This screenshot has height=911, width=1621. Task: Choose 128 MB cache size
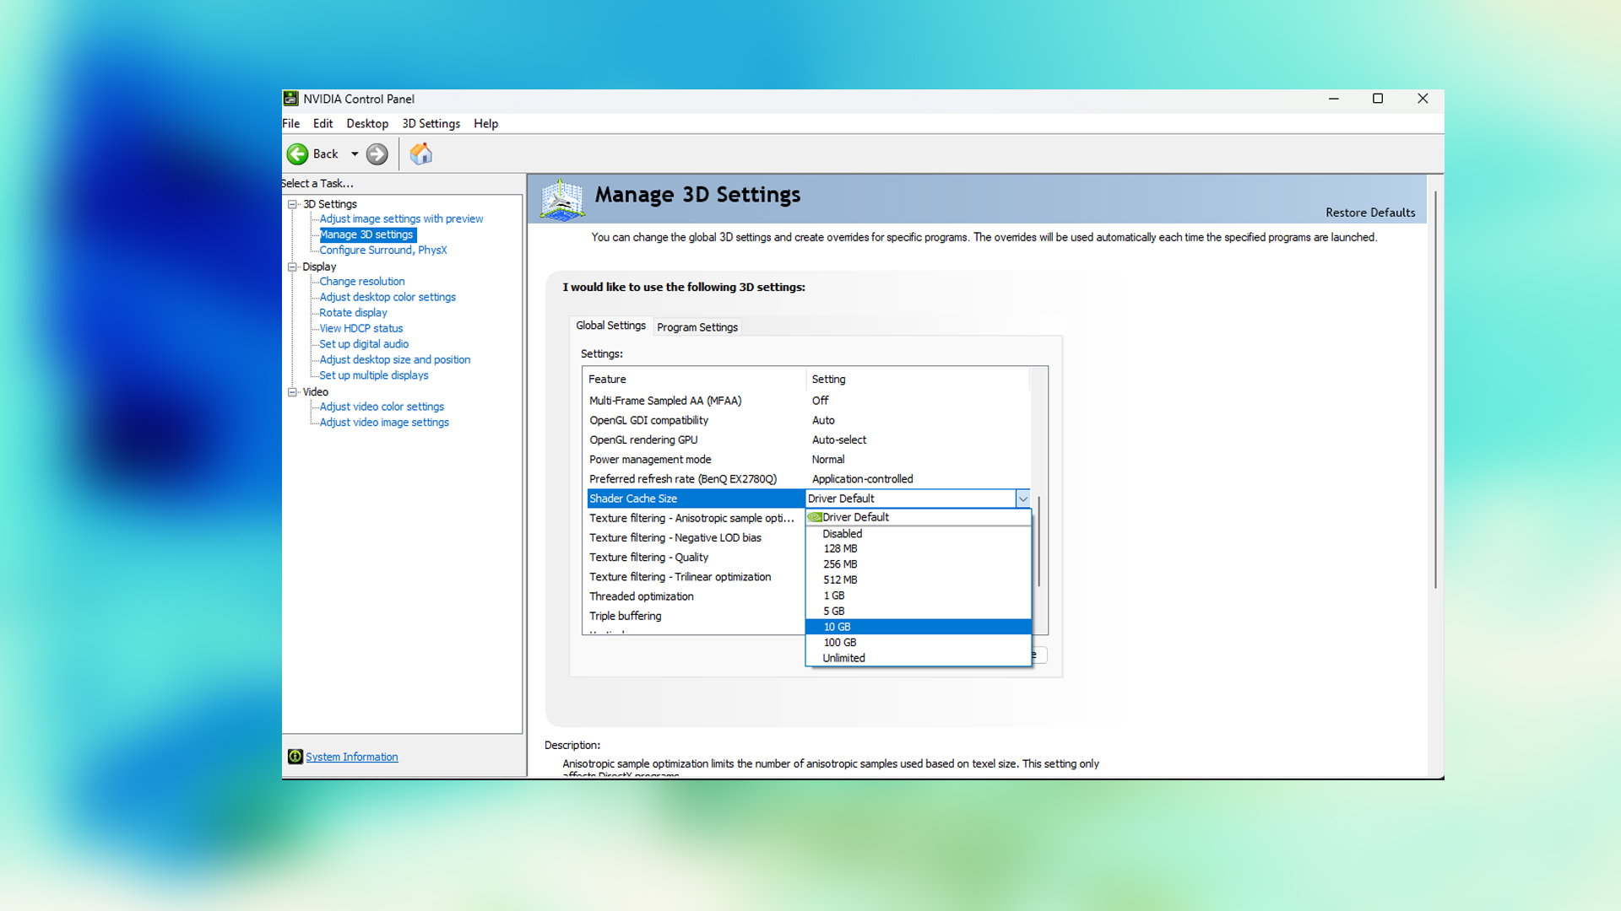pos(919,548)
